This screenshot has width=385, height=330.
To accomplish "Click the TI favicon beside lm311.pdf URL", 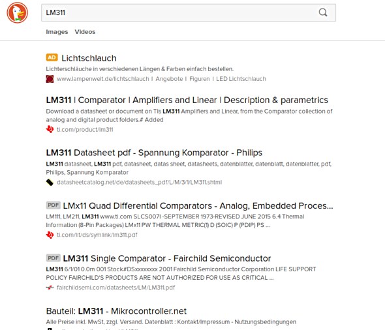I will tap(50, 235).
